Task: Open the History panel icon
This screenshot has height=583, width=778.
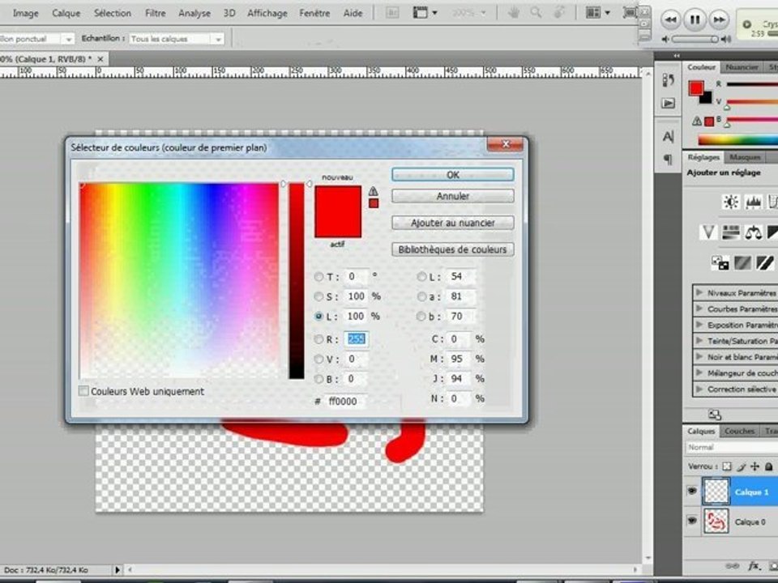Action: [669, 80]
